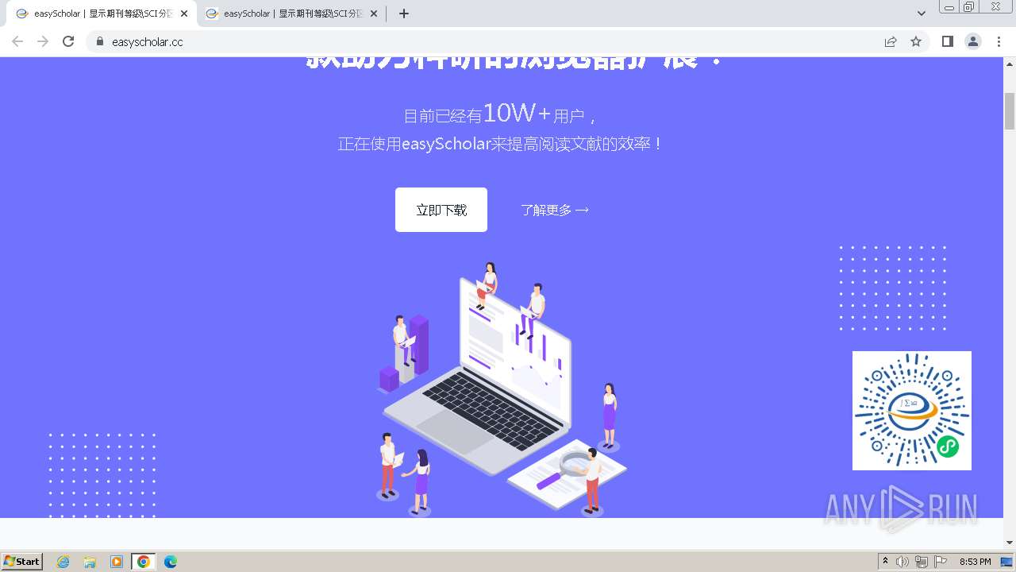1016x572 pixels.
Task: Open the Windows Start menu
Action: tap(22, 561)
